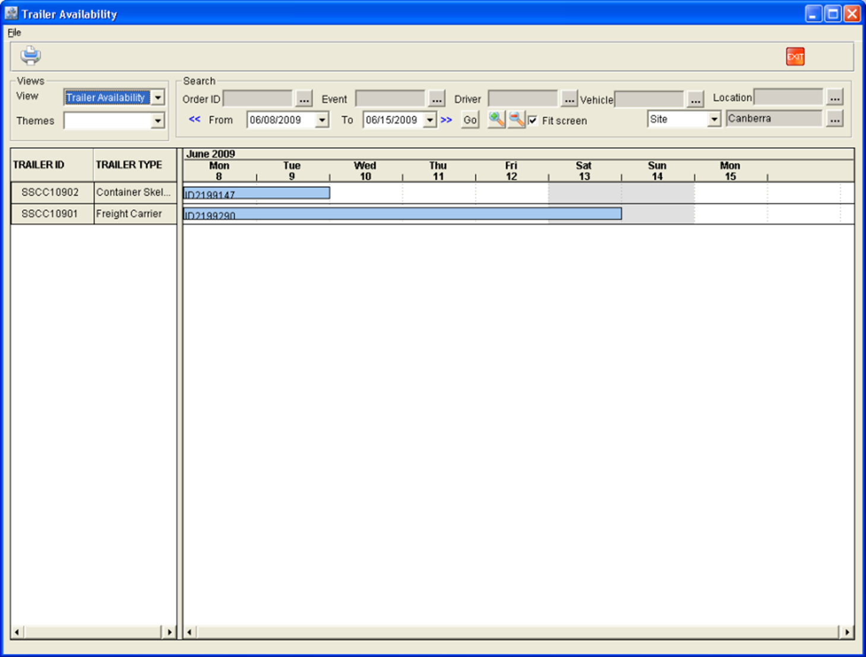Click browse button next to Event field
The width and height of the screenshot is (866, 657).
coord(437,99)
